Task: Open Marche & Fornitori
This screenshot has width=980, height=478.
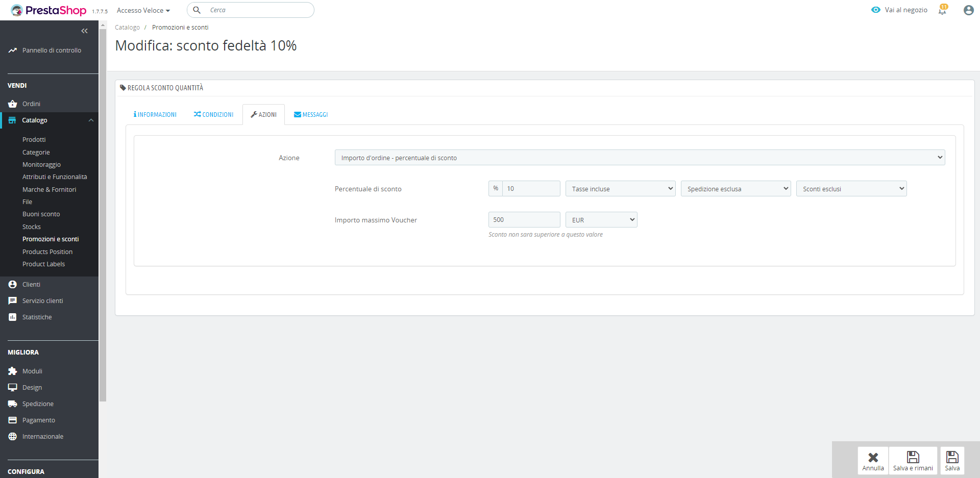Action: point(49,190)
